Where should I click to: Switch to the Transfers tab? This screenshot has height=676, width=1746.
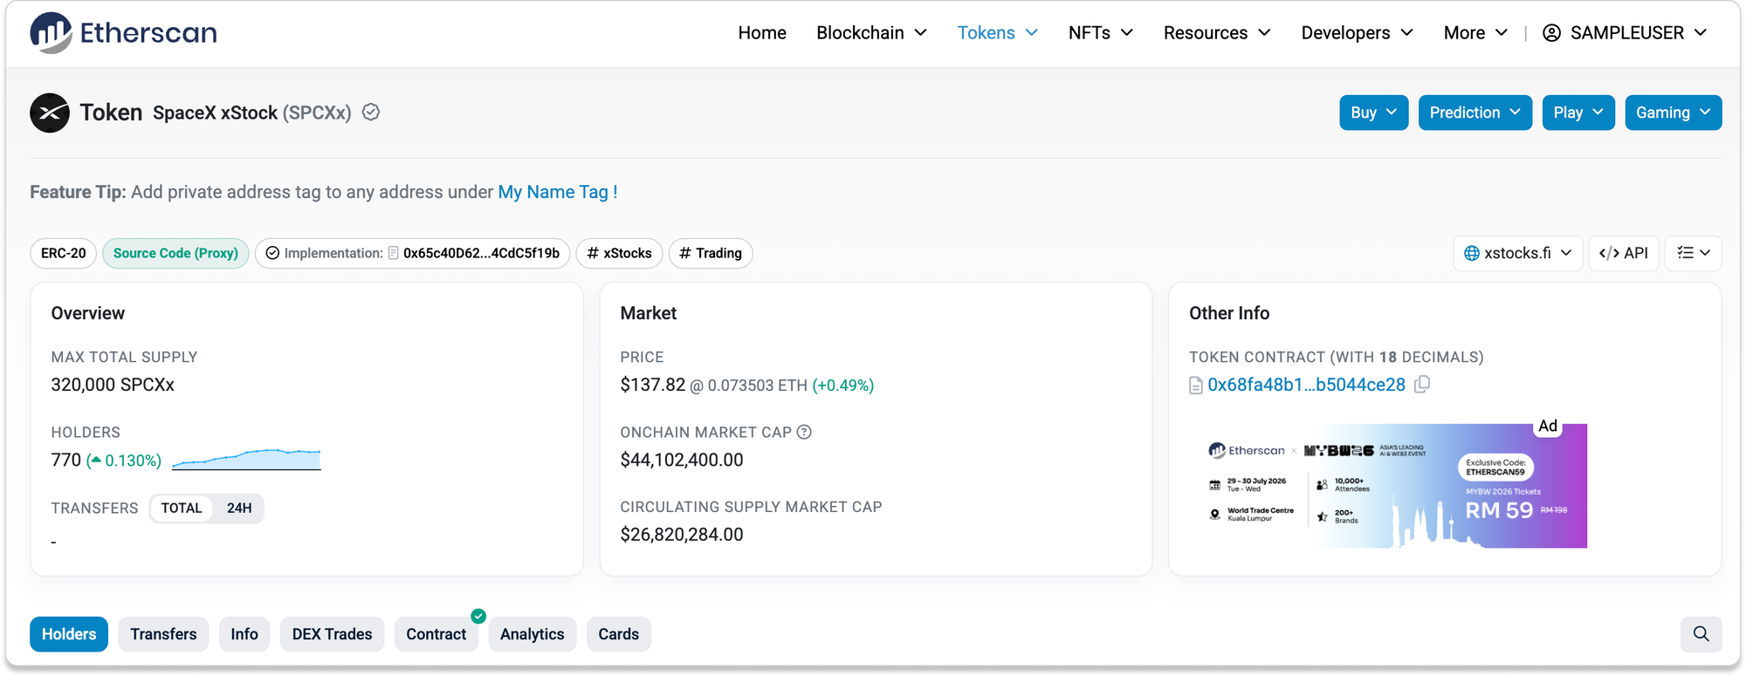pyautogui.click(x=163, y=634)
